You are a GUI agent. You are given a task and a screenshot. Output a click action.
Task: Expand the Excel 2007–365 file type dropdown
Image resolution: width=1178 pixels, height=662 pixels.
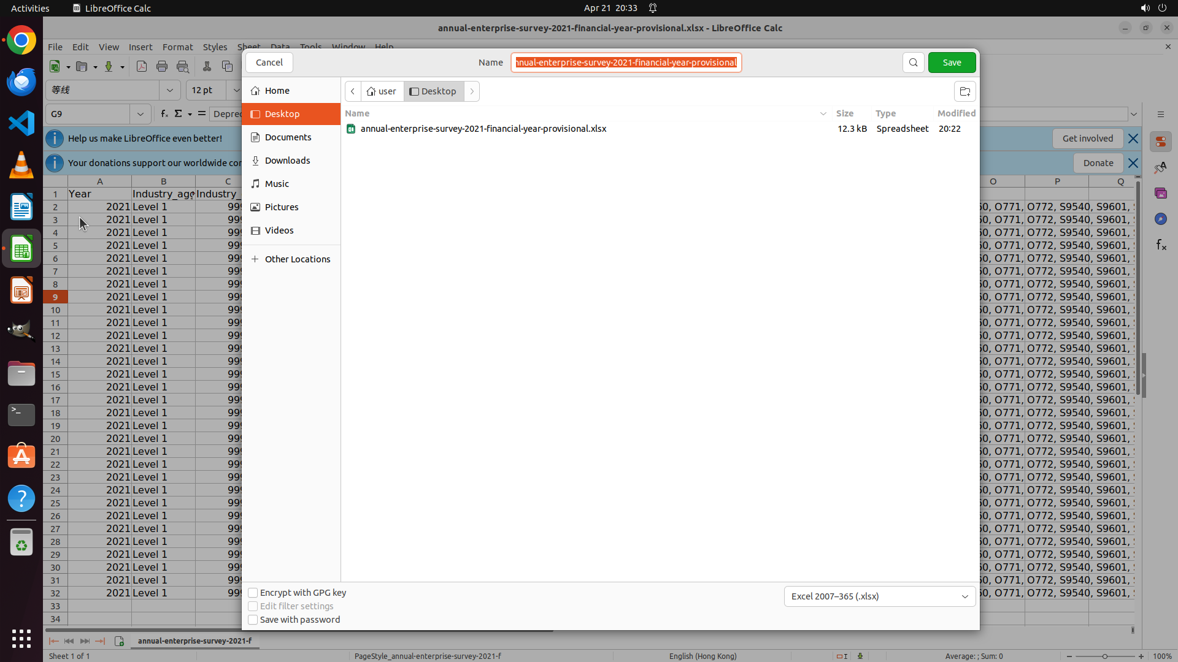pos(879,596)
